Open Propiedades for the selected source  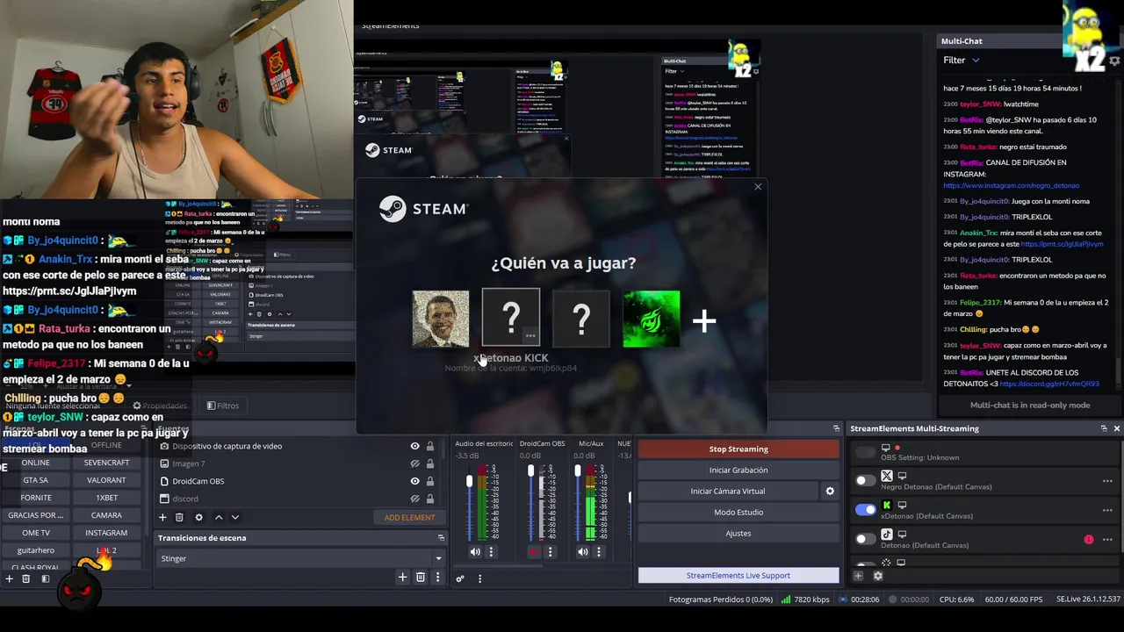160,406
